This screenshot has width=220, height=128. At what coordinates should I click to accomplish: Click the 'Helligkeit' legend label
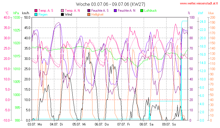coord(97,14)
